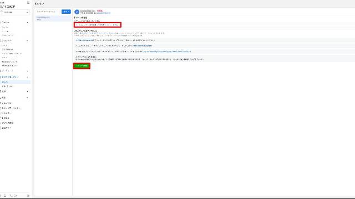
Task: Click the blue domain avatar icon
Action: pyautogui.click(x=77, y=12)
